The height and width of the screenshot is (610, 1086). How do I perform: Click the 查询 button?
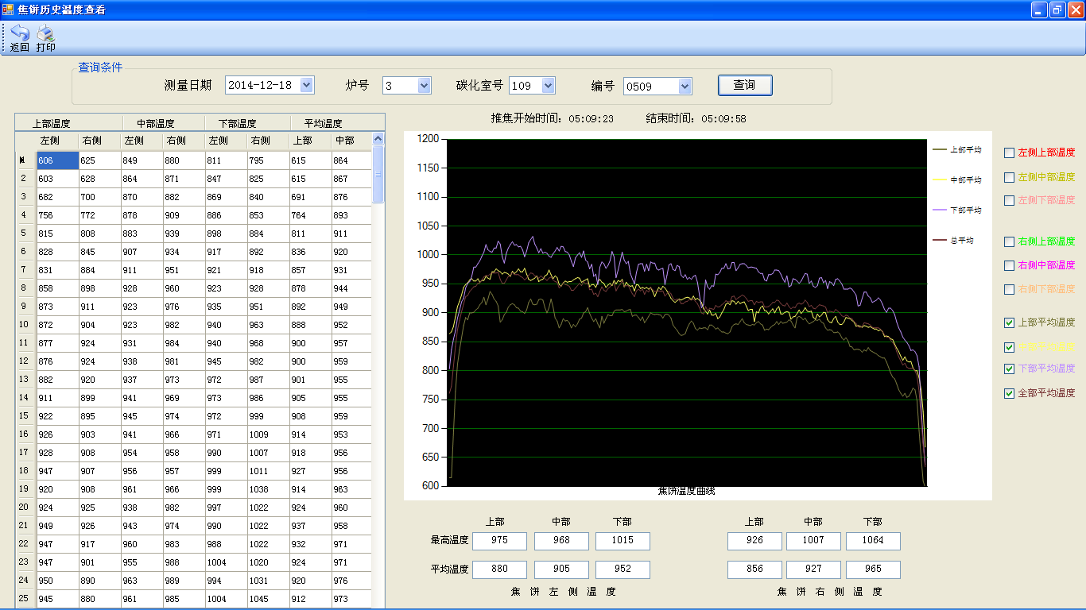point(744,85)
